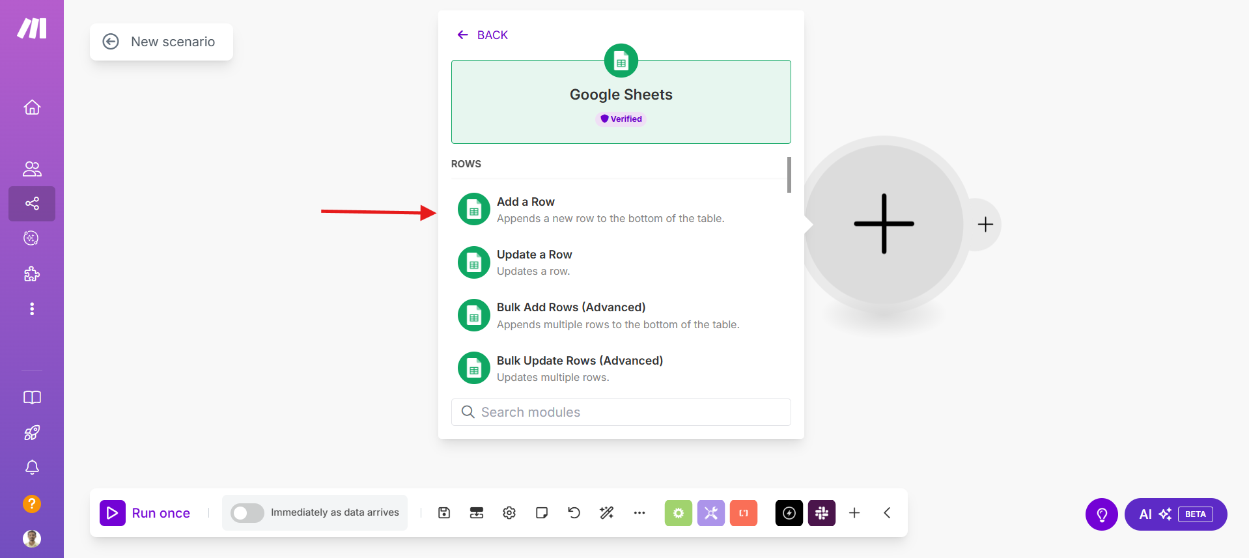Open the Slack favorite icon
Viewport: 1249px width, 558px height.
[x=822, y=513]
